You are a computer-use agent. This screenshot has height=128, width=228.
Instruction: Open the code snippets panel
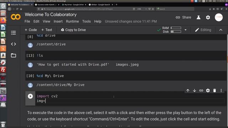[14, 44]
